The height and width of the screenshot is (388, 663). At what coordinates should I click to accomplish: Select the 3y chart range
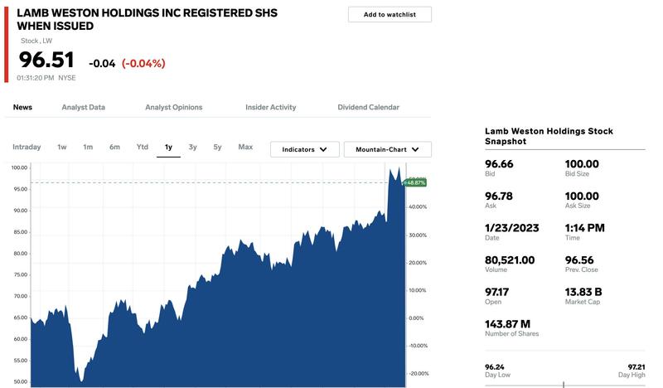[192, 147]
